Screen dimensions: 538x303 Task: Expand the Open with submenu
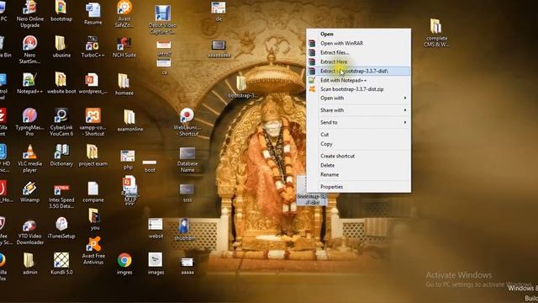coord(359,98)
